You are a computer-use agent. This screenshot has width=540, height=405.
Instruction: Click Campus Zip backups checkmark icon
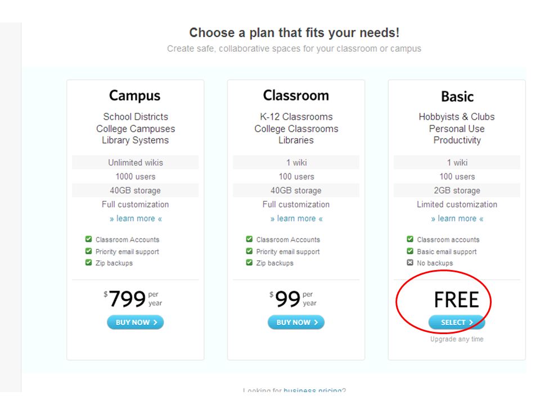89,263
